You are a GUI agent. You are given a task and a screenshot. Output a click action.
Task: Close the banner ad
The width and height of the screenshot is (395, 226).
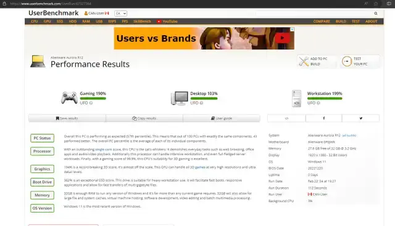pyautogui.click(x=292, y=30)
